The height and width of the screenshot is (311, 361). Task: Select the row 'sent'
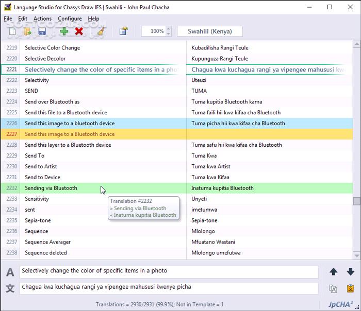[177, 210]
